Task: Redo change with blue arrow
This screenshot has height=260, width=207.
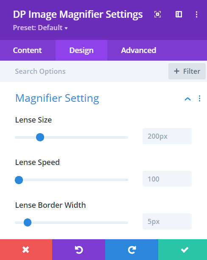Action: pyautogui.click(x=131, y=249)
